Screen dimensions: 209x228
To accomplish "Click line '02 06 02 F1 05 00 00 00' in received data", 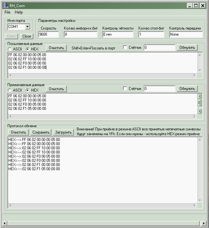I will 27,109.
